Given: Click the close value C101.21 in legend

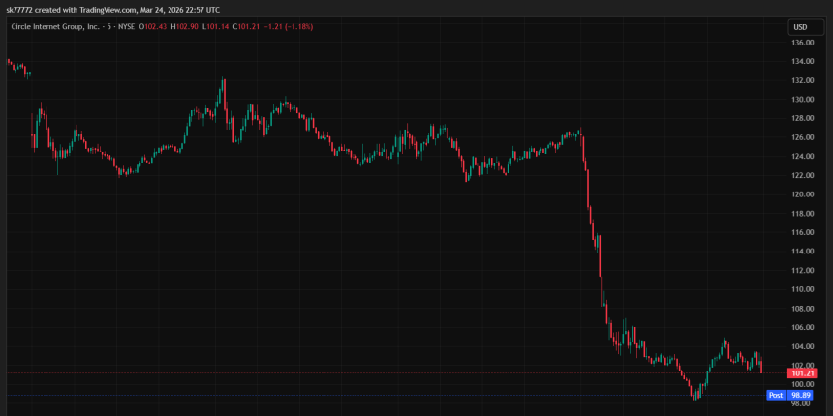Looking at the screenshot, I should point(248,27).
